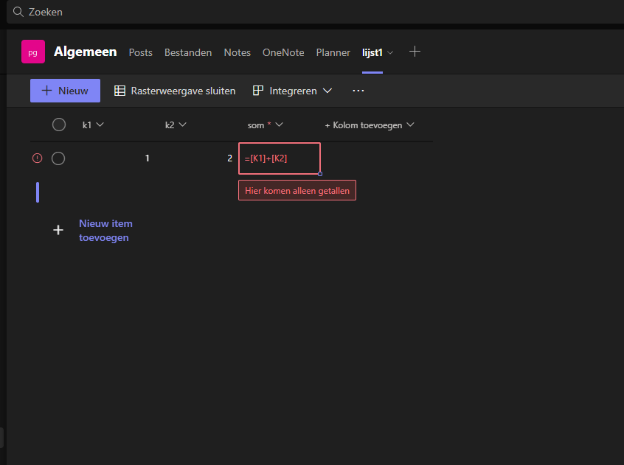The image size is (624, 465).
Task: Click the k2 cell with value 2
Action: point(197,158)
